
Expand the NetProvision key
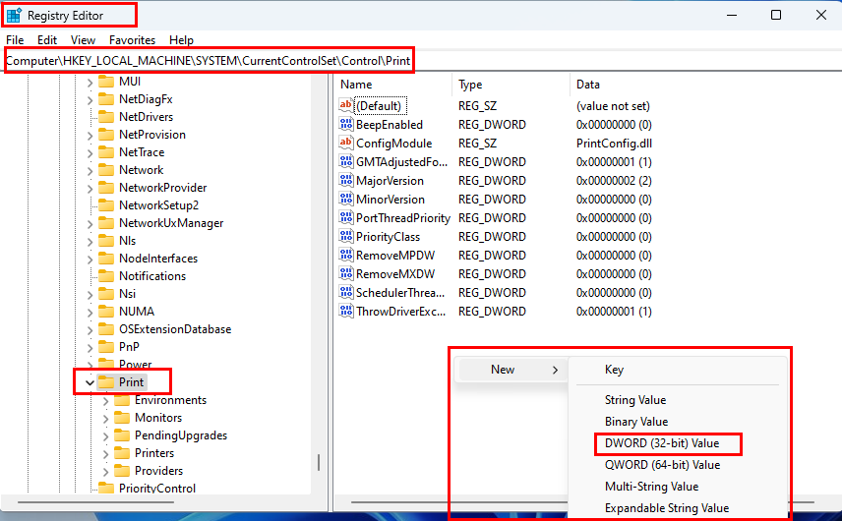[x=90, y=136]
